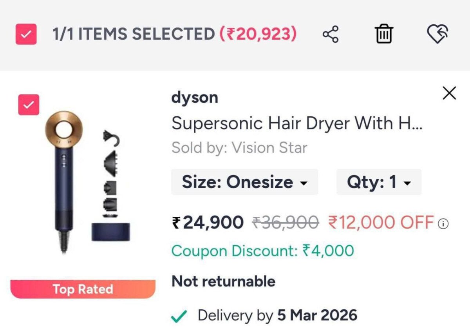
Task: Open the Size: Onesize dropdown
Action: click(x=244, y=182)
